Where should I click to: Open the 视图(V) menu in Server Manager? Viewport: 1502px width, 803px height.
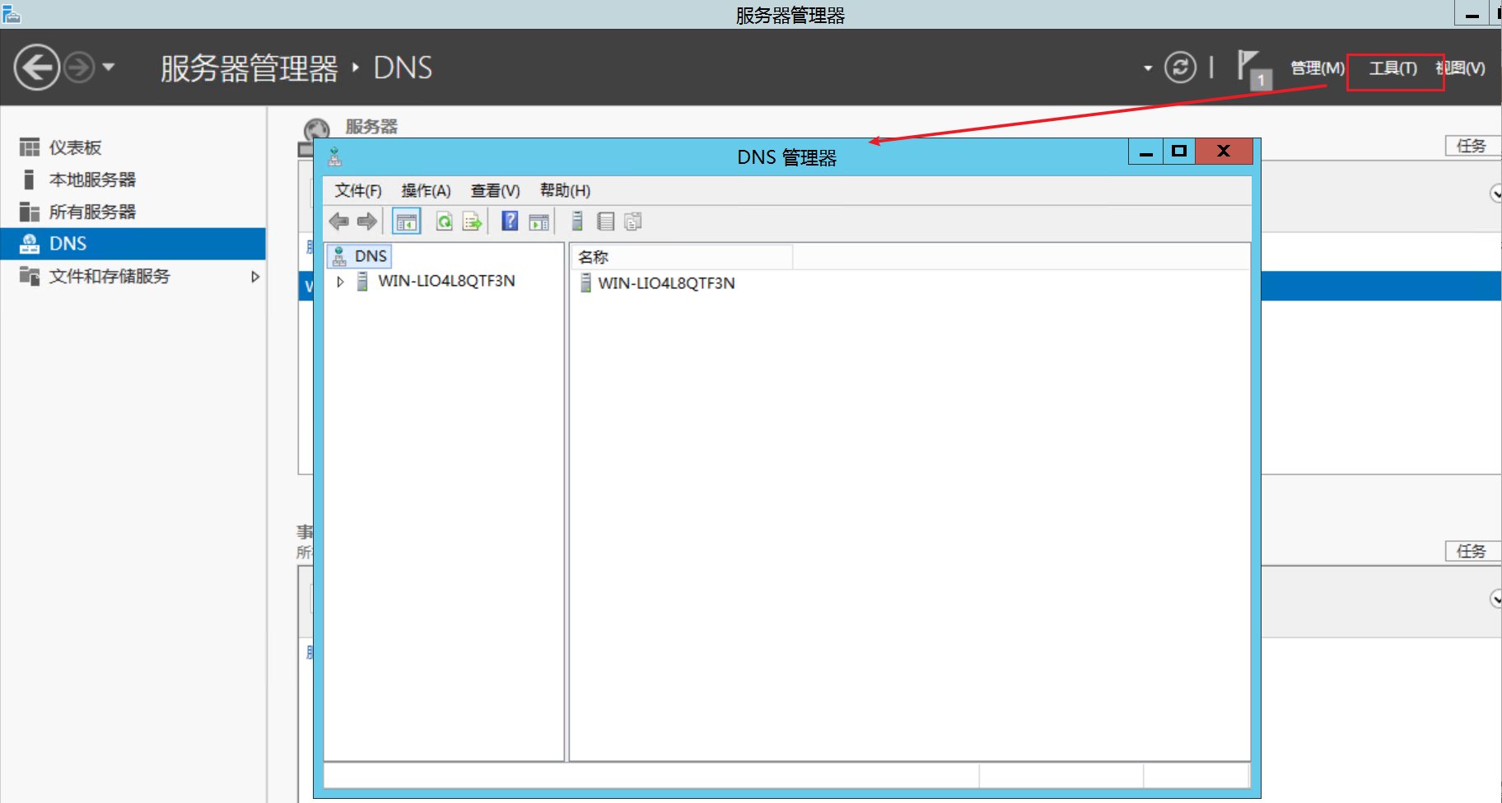point(1460,68)
